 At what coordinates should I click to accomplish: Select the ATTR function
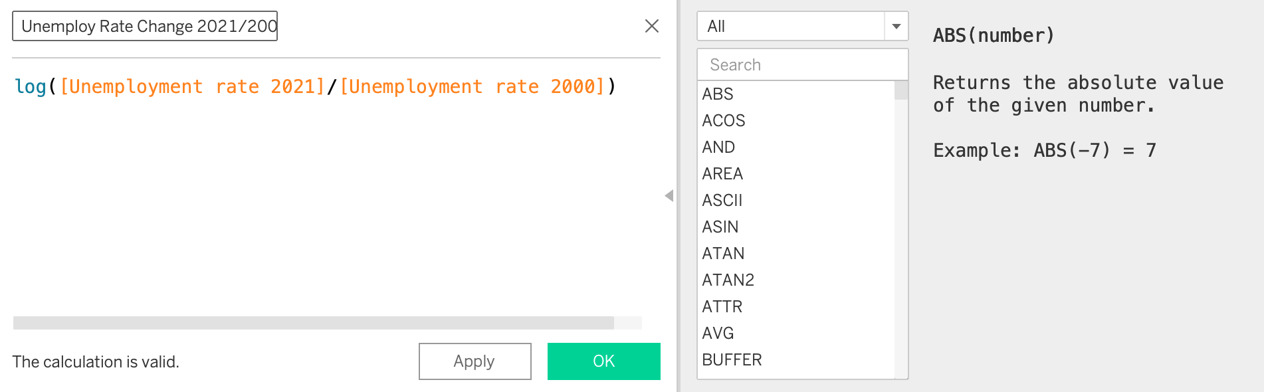pyautogui.click(x=722, y=306)
